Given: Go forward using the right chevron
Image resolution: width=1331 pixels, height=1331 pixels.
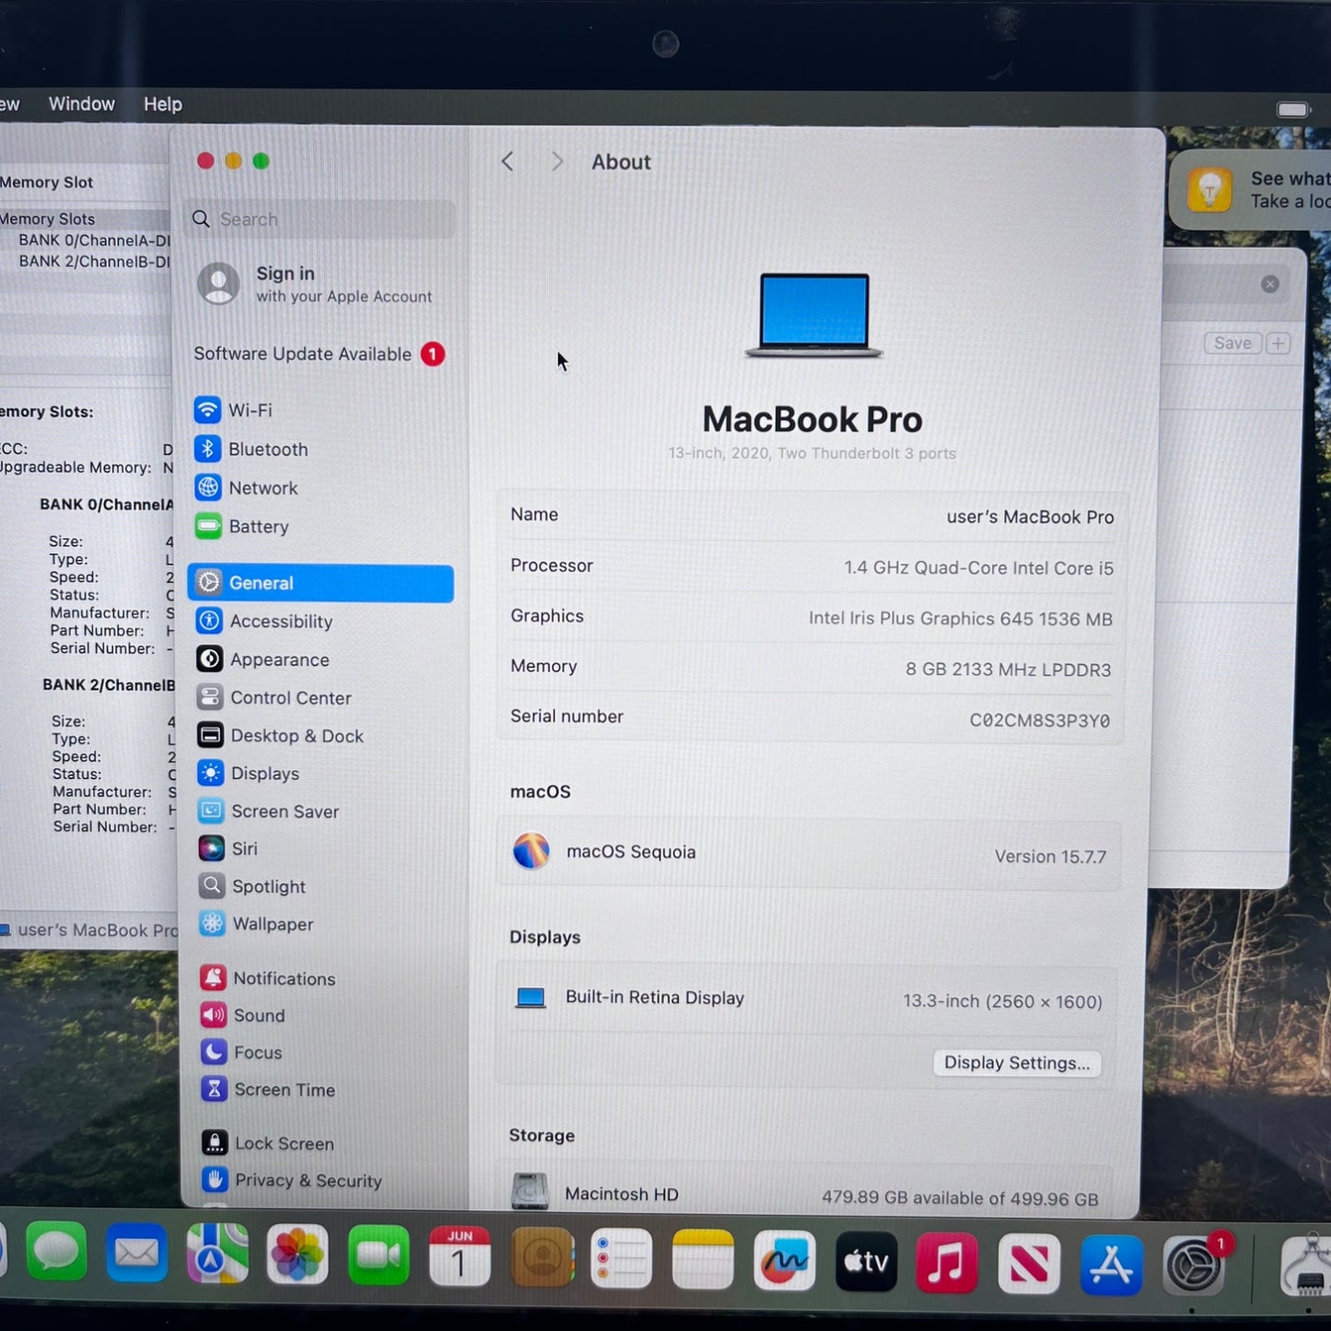Looking at the screenshot, I should [556, 162].
